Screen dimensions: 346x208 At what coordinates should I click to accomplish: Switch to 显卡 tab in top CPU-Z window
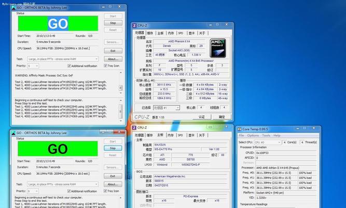point(191,33)
